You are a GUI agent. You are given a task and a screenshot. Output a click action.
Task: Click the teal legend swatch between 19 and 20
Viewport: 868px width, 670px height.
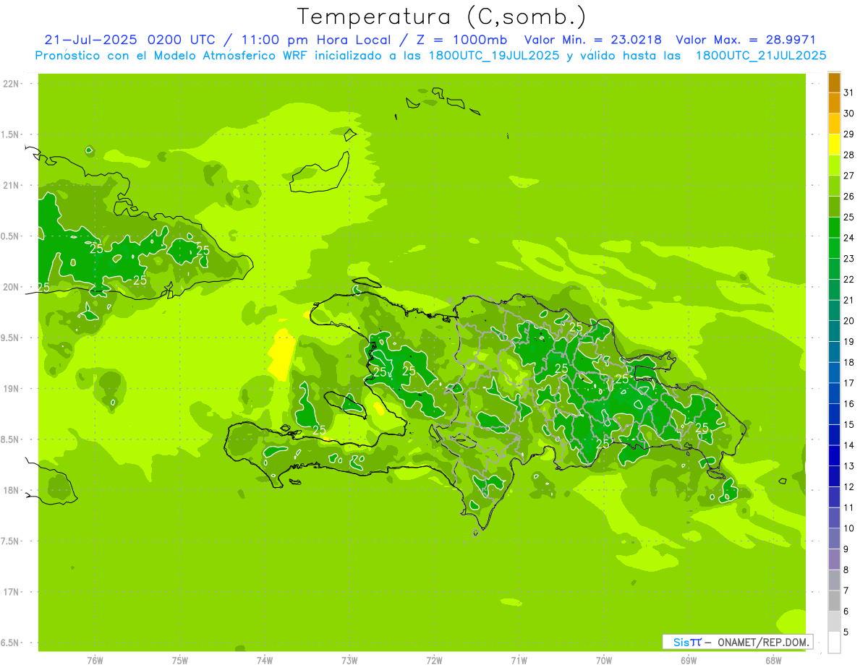pyautogui.click(x=834, y=331)
